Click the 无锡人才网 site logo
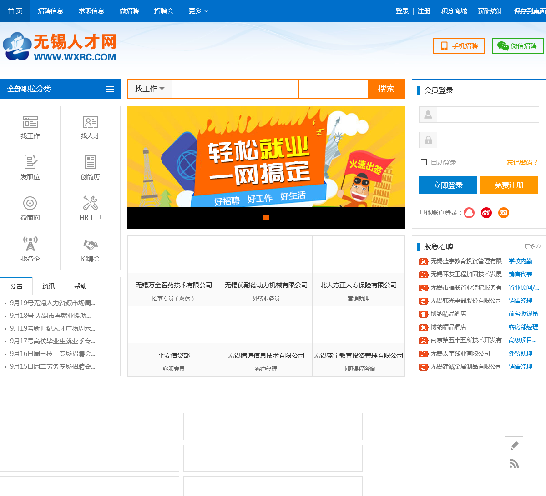 60,47
